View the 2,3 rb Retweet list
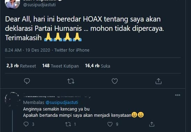 (x=21, y=66)
